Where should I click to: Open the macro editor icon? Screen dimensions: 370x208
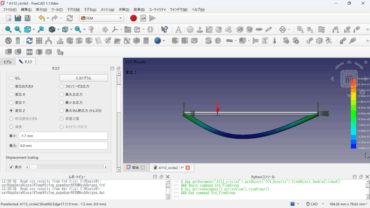143,18
